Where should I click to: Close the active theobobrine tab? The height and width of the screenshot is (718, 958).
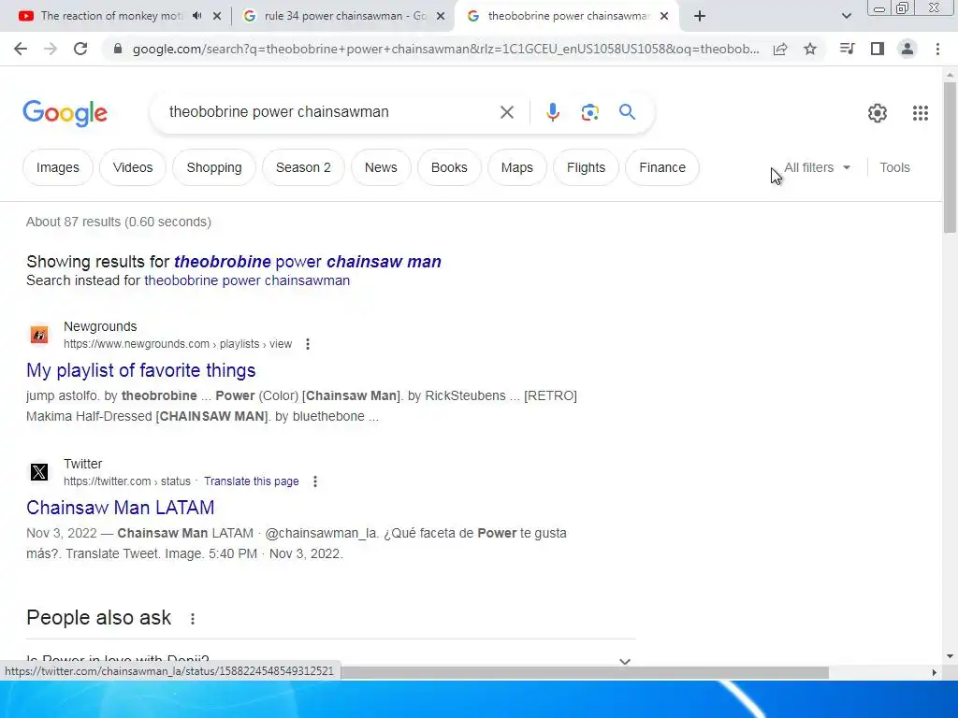(664, 17)
